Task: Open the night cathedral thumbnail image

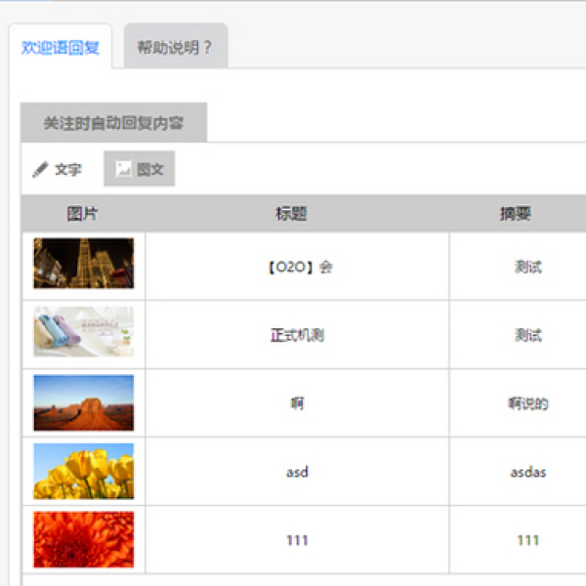Action: coord(84,263)
